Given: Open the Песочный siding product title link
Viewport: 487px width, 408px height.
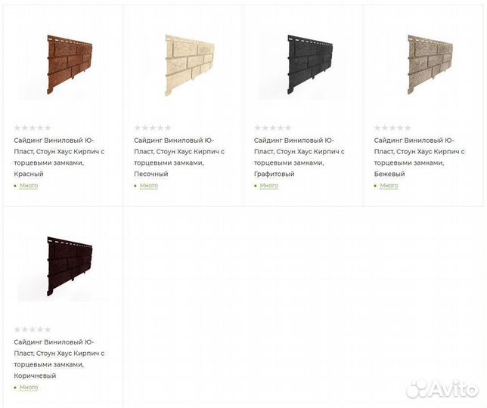Looking at the screenshot, I should point(179,156).
